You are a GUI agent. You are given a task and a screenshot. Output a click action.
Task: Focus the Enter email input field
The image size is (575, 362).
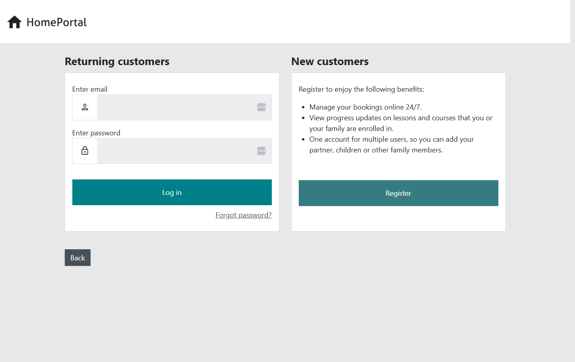184,107
